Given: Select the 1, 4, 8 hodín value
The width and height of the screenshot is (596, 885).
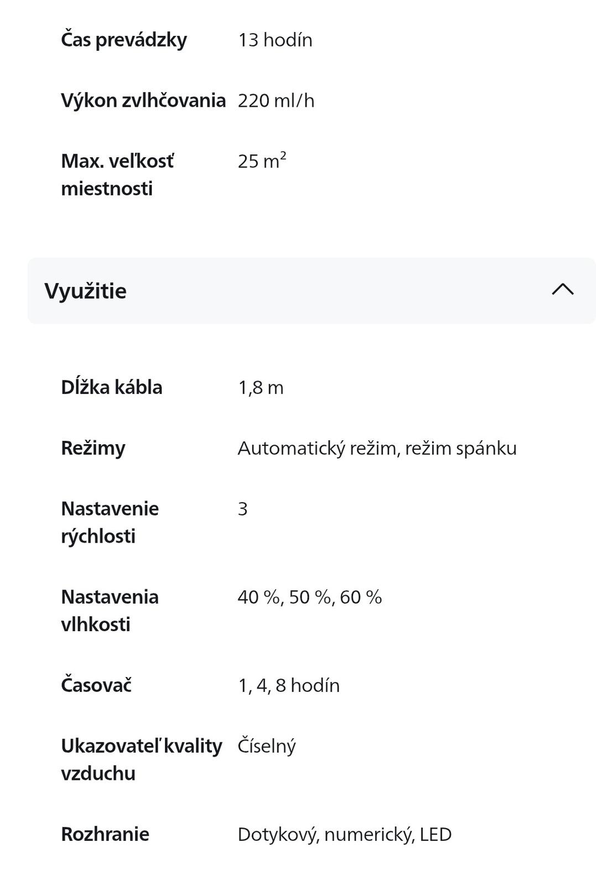Looking at the screenshot, I should 289,686.
